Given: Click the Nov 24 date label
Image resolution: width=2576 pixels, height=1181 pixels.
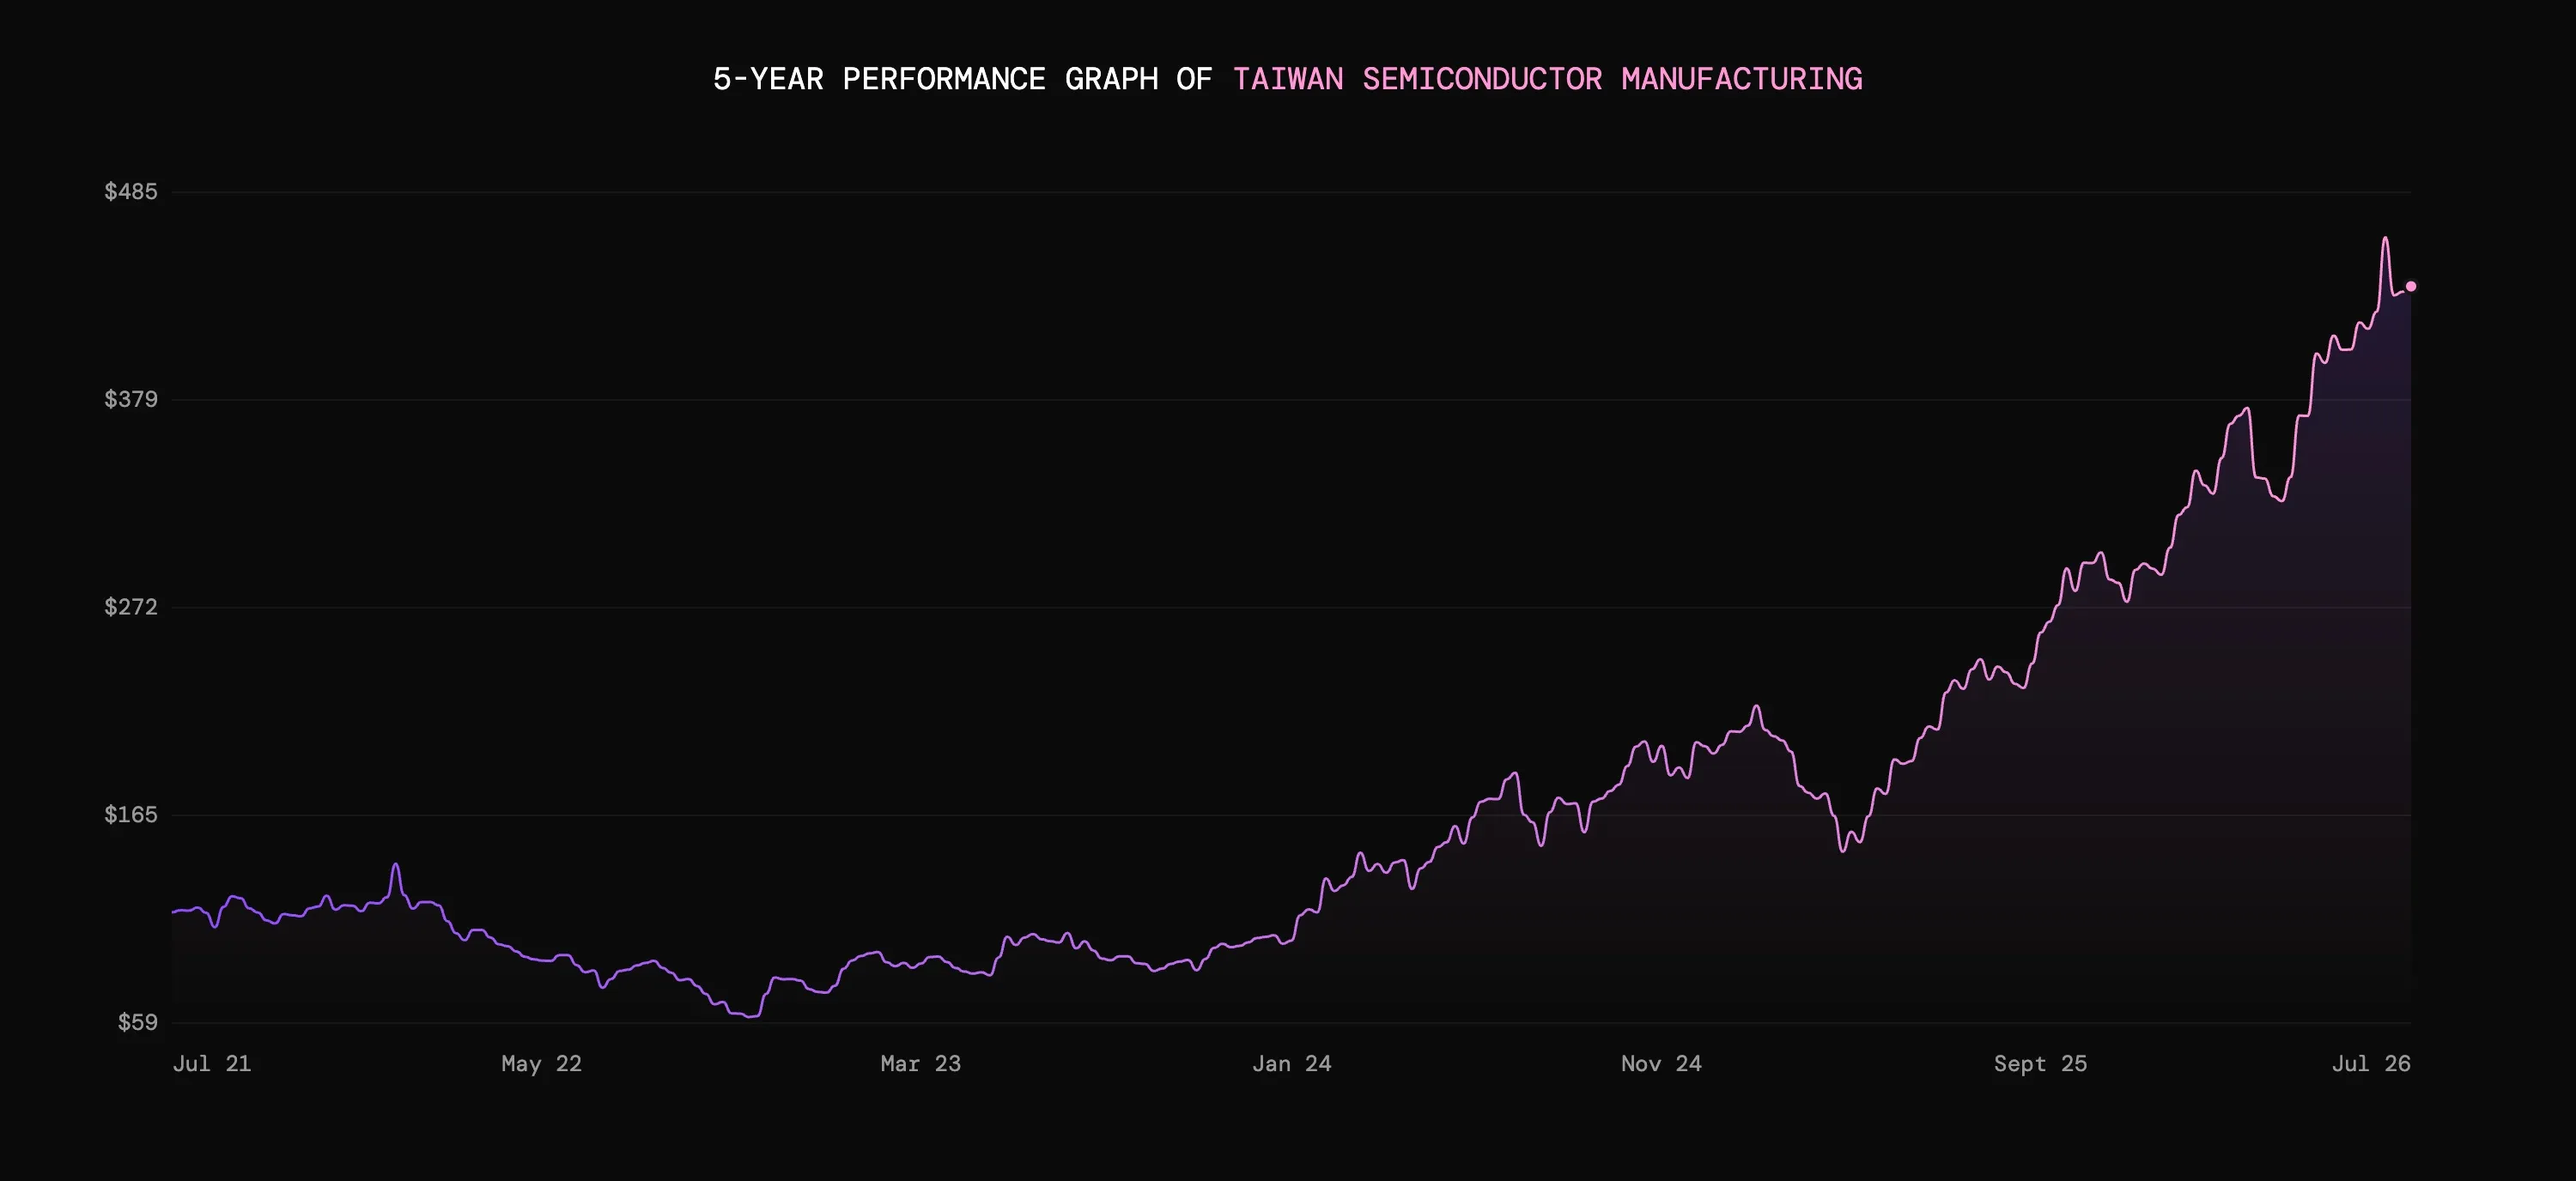Looking at the screenshot, I should [1661, 1063].
